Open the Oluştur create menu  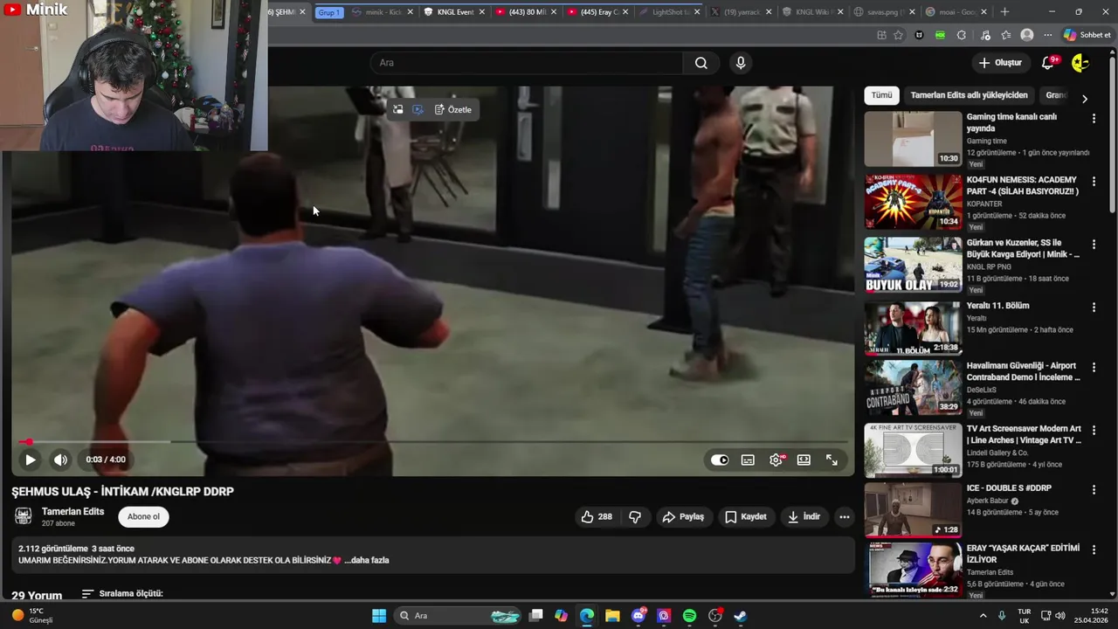point(1000,63)
